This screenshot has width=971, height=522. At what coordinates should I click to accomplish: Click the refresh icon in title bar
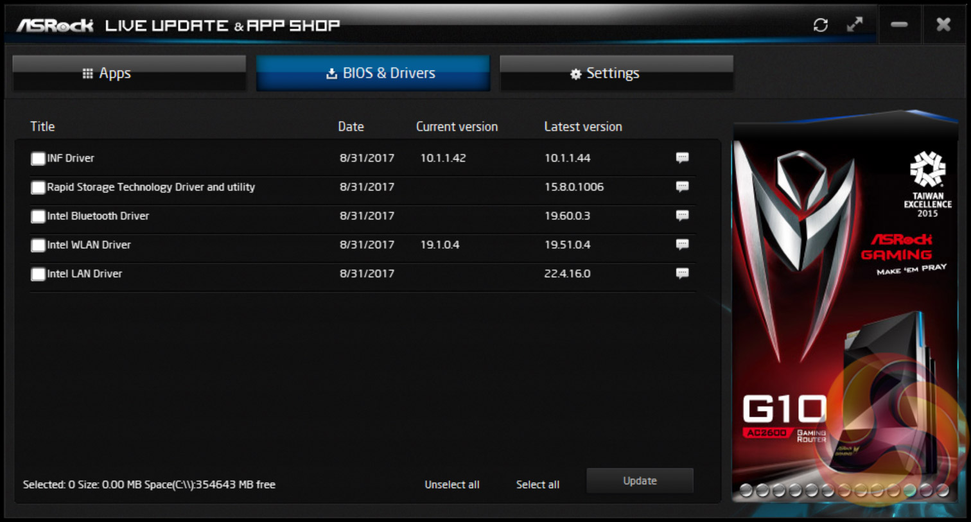[x=820, y=25]
